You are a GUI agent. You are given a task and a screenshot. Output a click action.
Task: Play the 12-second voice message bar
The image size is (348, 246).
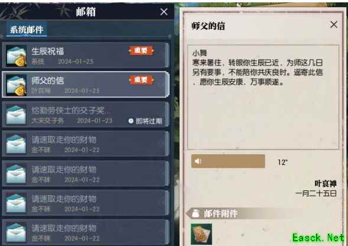coord(228,161)
